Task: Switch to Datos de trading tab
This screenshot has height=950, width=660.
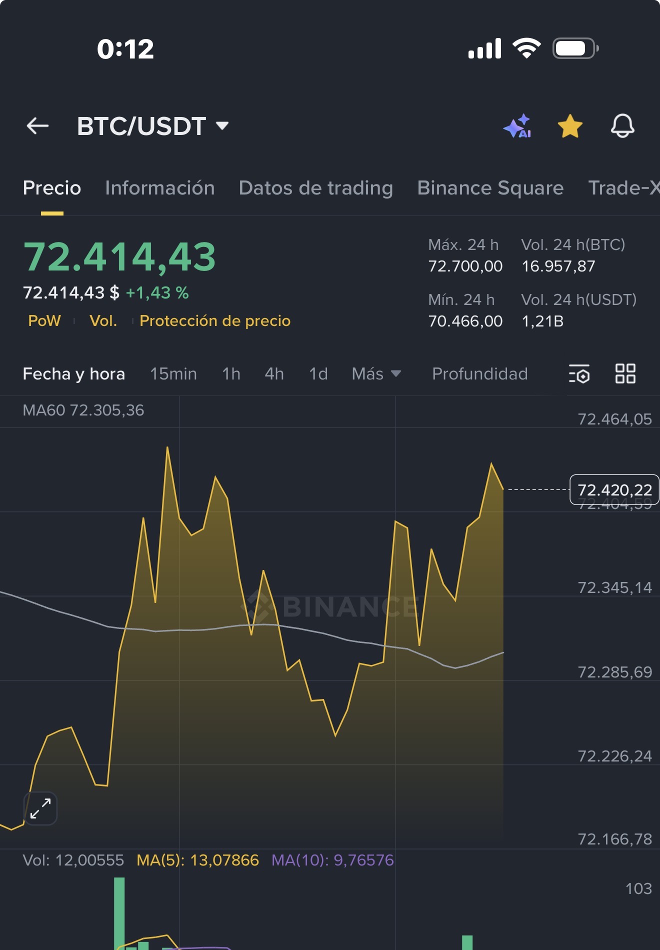Action: (316, 188)
